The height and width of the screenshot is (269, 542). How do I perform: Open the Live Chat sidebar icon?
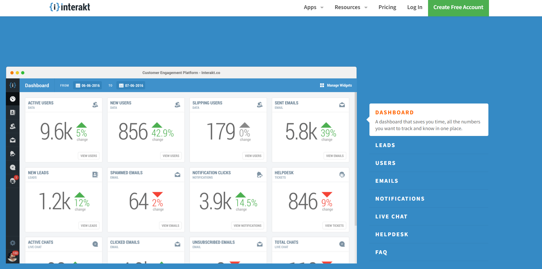[x=13, y=168]
